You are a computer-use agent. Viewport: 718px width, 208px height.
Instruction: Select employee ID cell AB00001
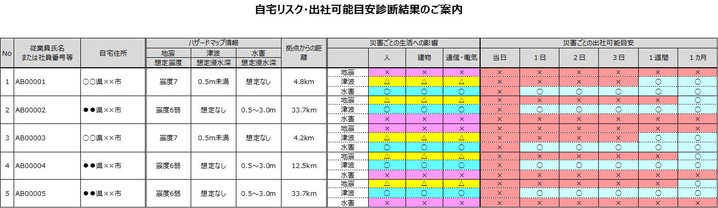click(x=47, y=82)
